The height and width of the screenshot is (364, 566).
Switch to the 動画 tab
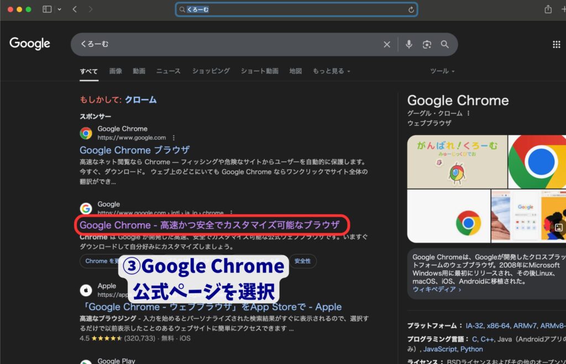tap(139, 71)
